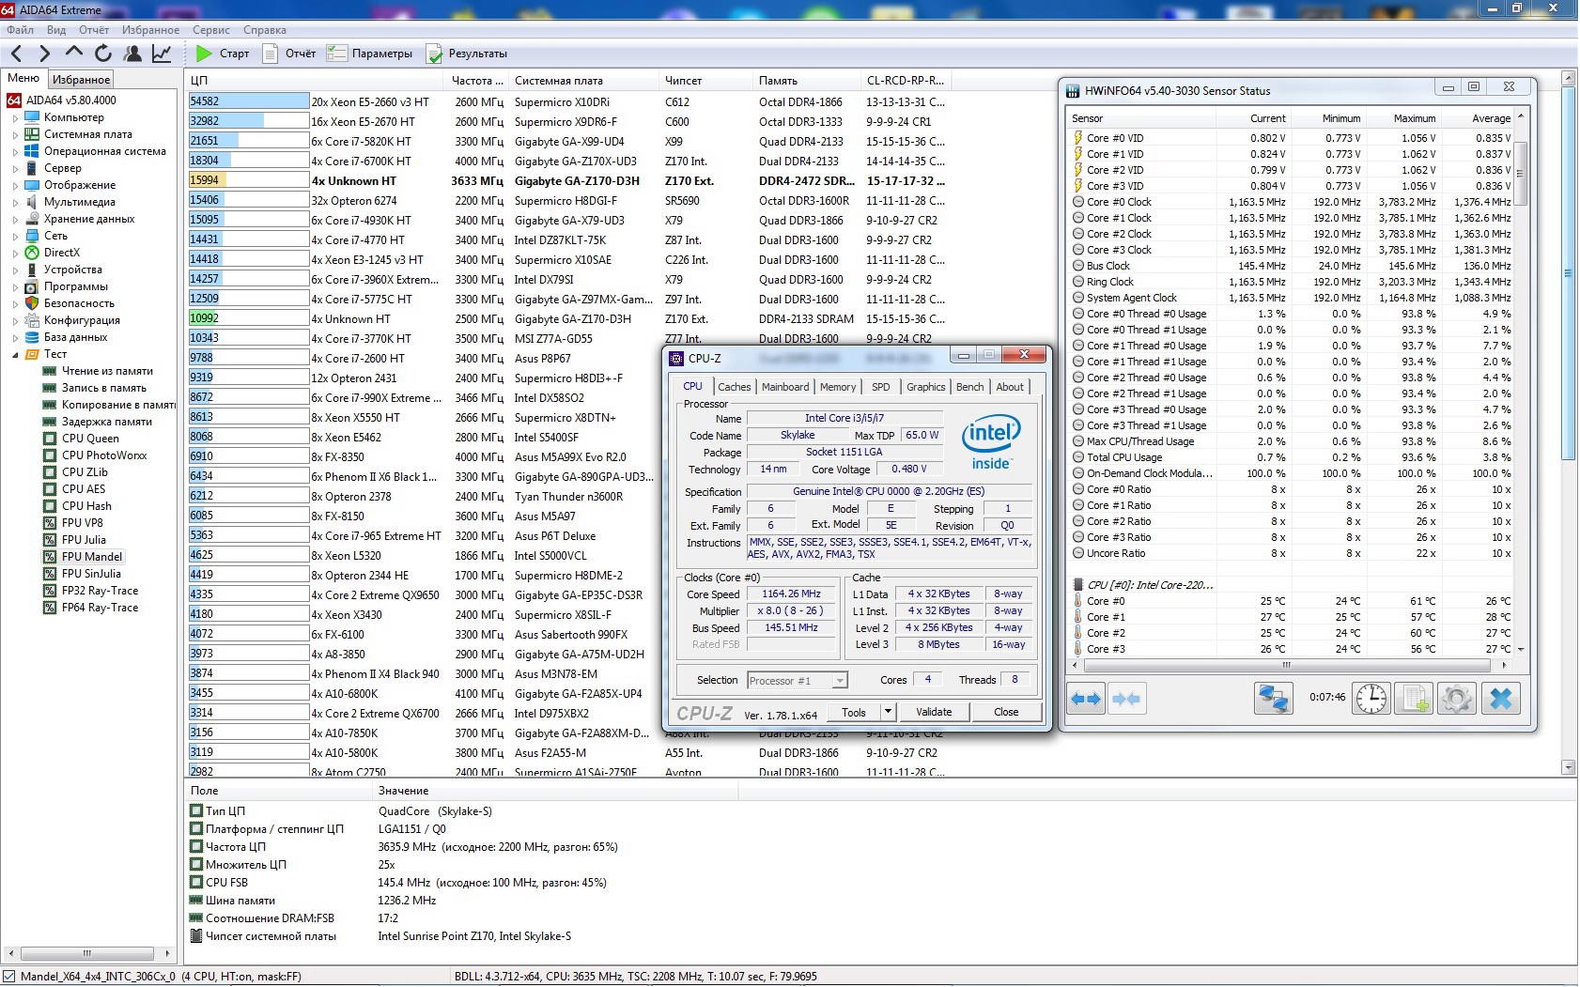
Task: Click the Validate button in CPU-Z
Action: click(934, 712)
